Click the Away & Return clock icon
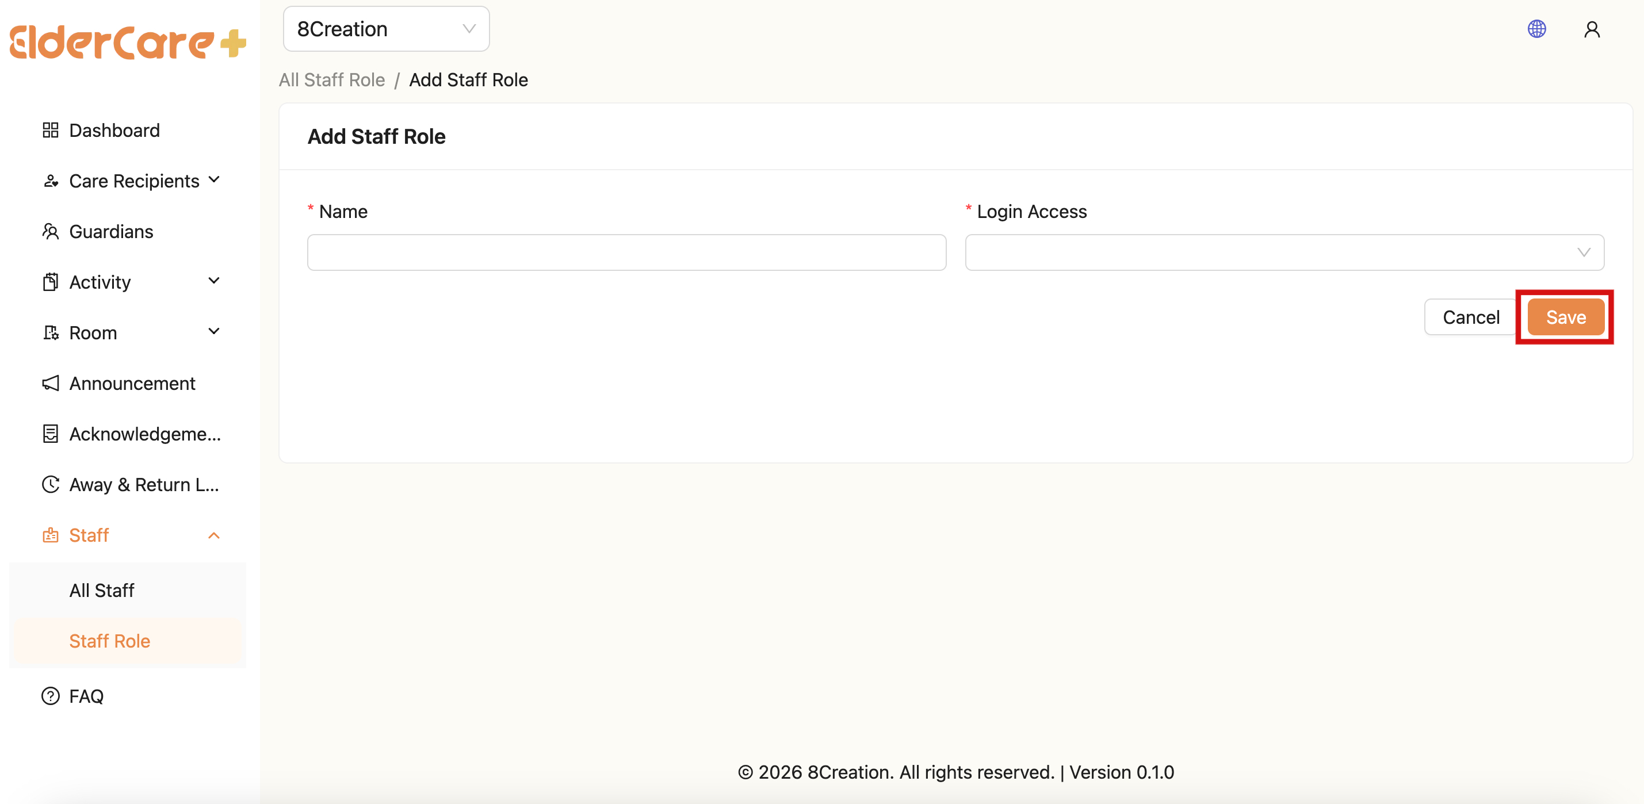The width and height of the screenshot is (1644, 804). click(51, 485)
